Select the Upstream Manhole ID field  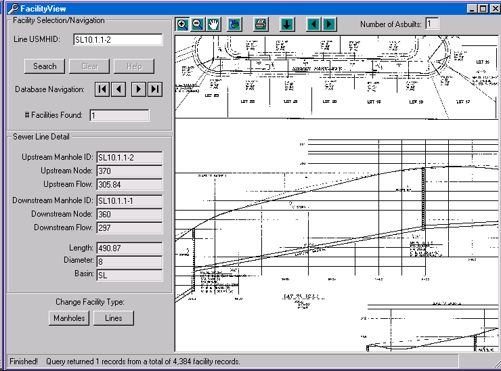pyautogui.click(x=129, y=158)
